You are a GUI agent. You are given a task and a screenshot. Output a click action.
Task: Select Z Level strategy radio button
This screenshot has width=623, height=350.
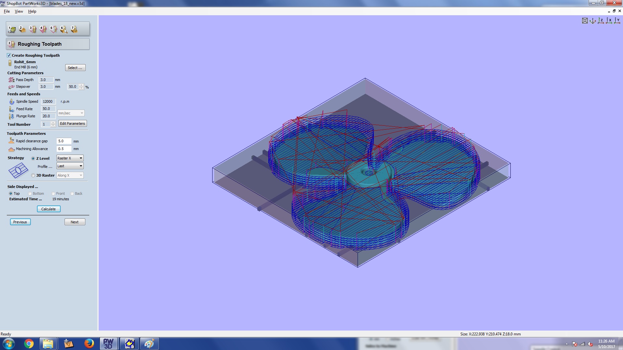click(33, 158)
